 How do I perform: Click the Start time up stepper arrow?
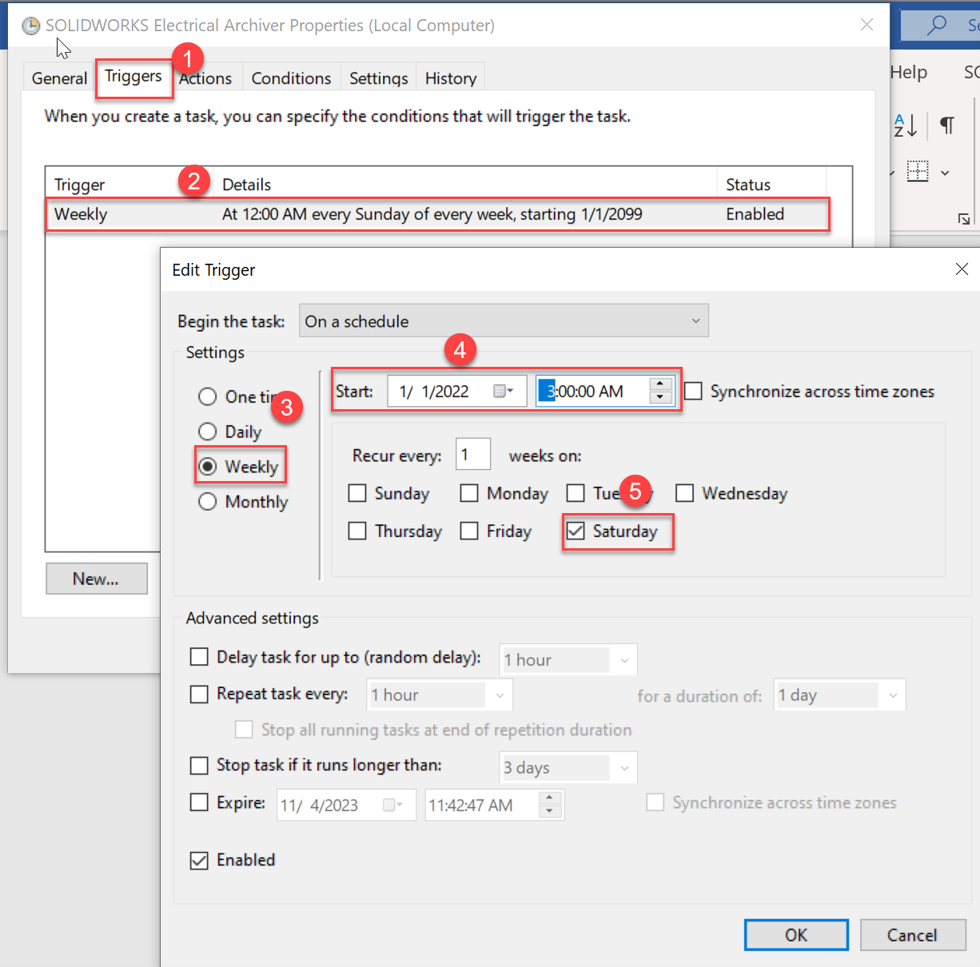659,385
